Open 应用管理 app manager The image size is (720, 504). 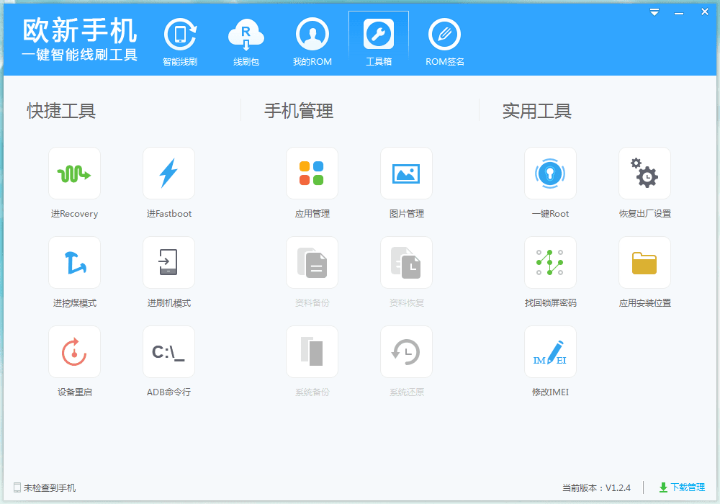[x=312, y=174]
